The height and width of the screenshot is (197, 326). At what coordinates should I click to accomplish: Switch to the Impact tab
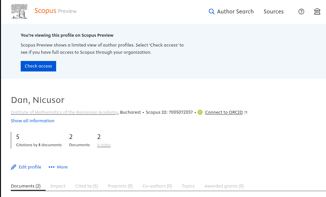pyautogui.click(x=58, y=186)
